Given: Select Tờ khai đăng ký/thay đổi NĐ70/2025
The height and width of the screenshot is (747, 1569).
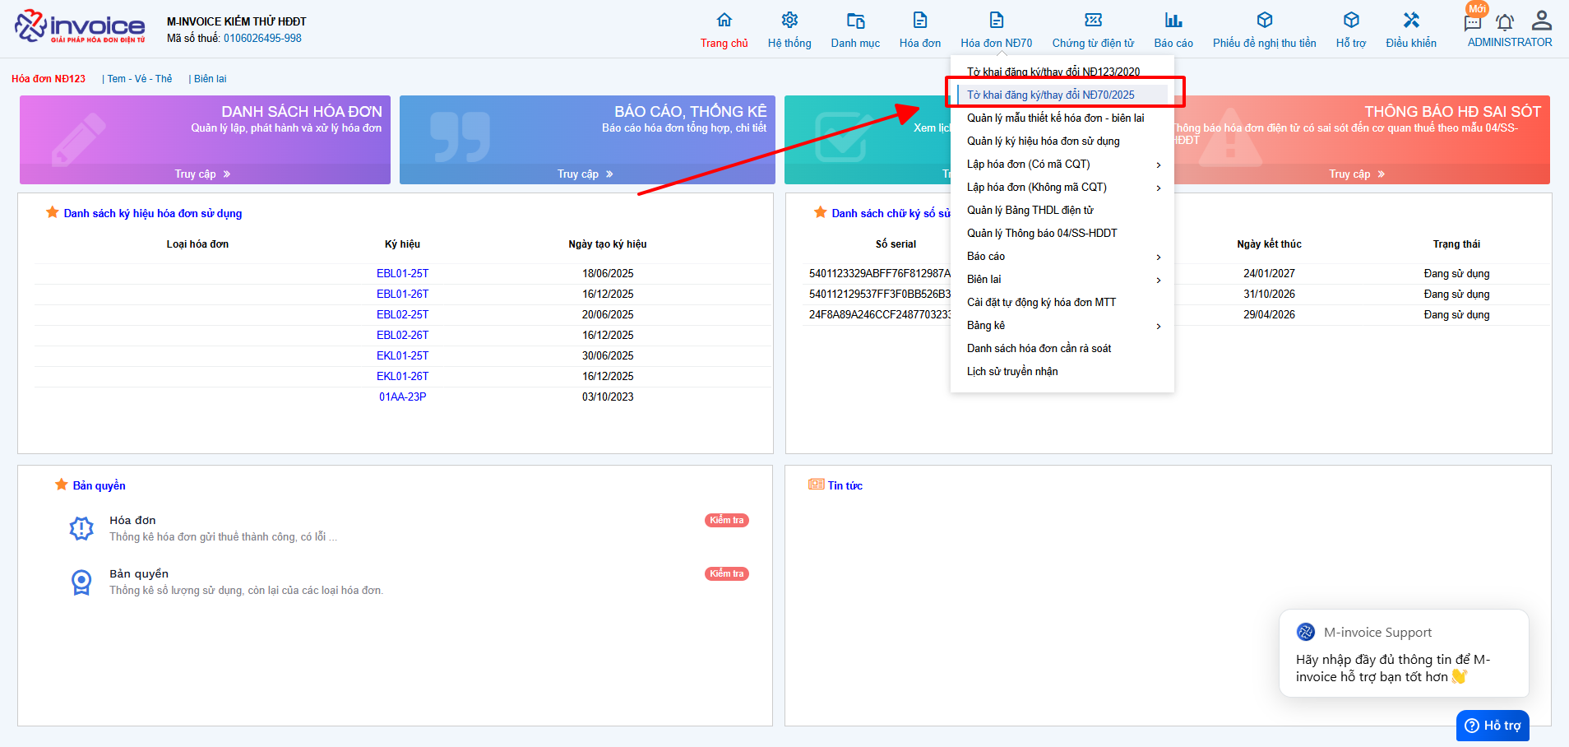Looking at the screenshot, I should pos(1051,95).
